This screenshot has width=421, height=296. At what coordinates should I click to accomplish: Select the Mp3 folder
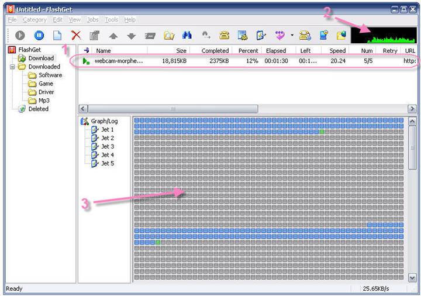pyautogui.click(x=44, y=101)
